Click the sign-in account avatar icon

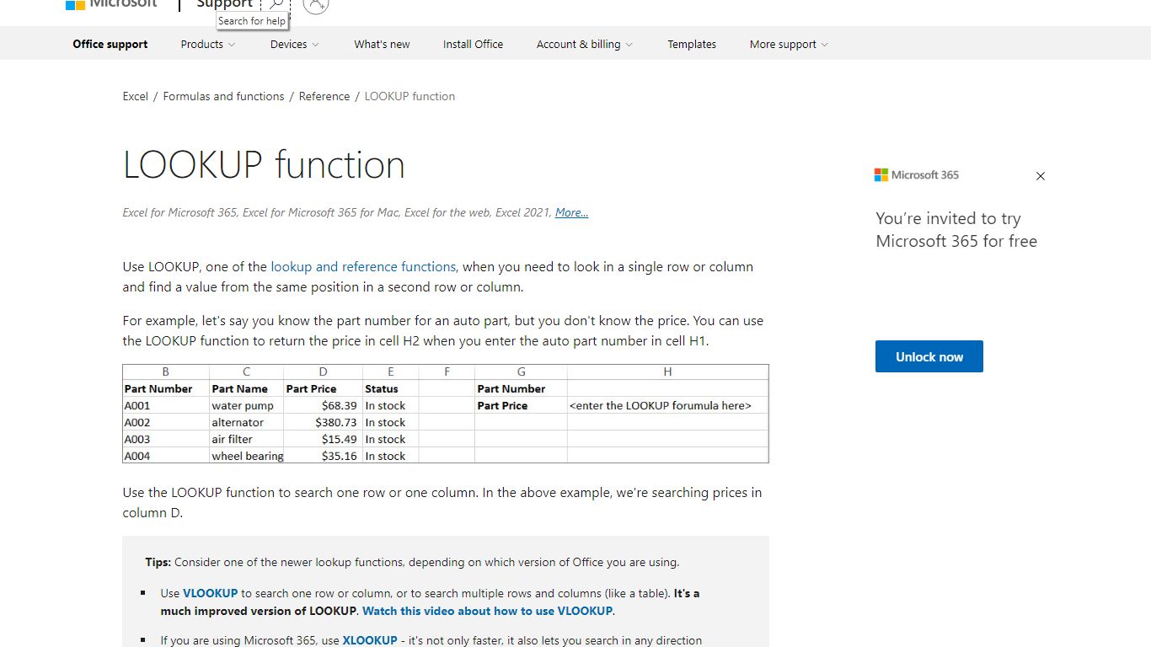315,4
